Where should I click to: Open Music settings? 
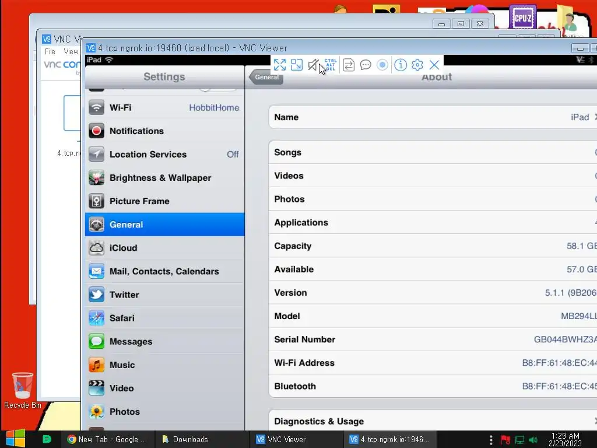165,365
